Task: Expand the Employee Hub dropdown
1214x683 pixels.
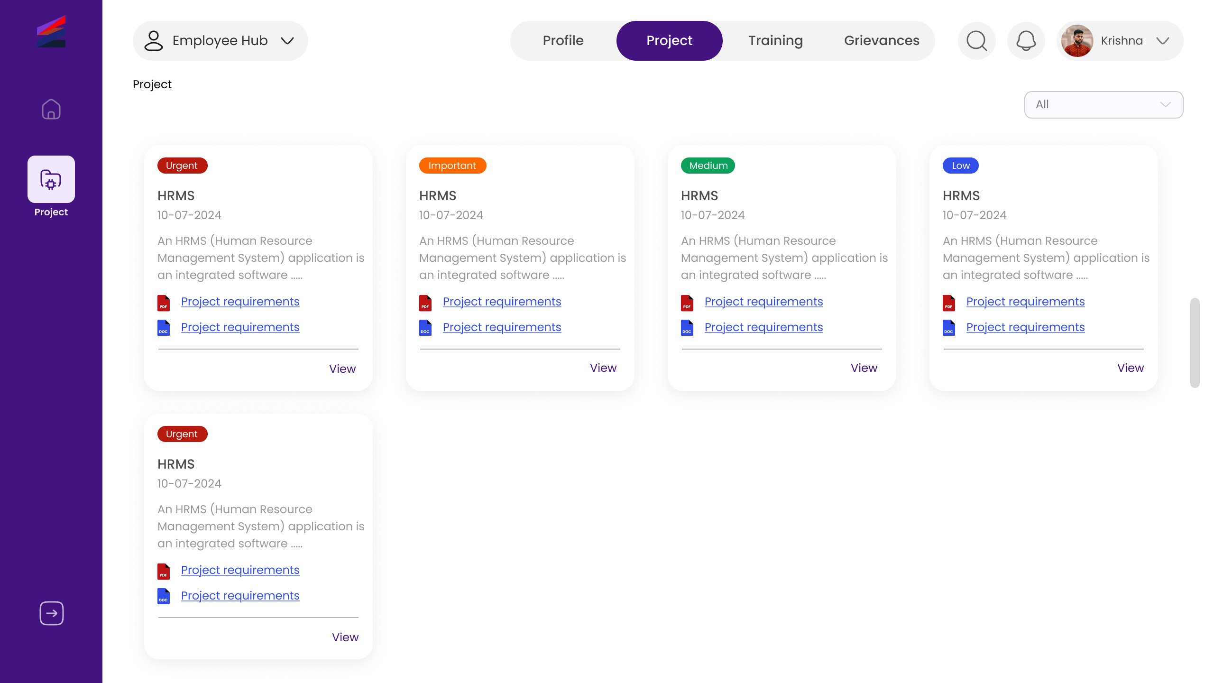Action: (220, 41)
